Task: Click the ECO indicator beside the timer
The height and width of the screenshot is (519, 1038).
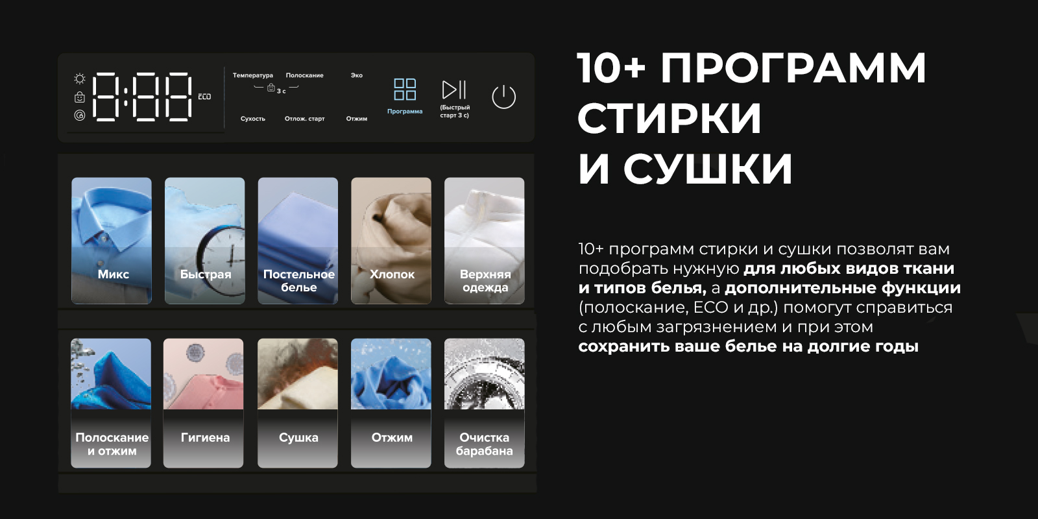Action: [204, 97]
